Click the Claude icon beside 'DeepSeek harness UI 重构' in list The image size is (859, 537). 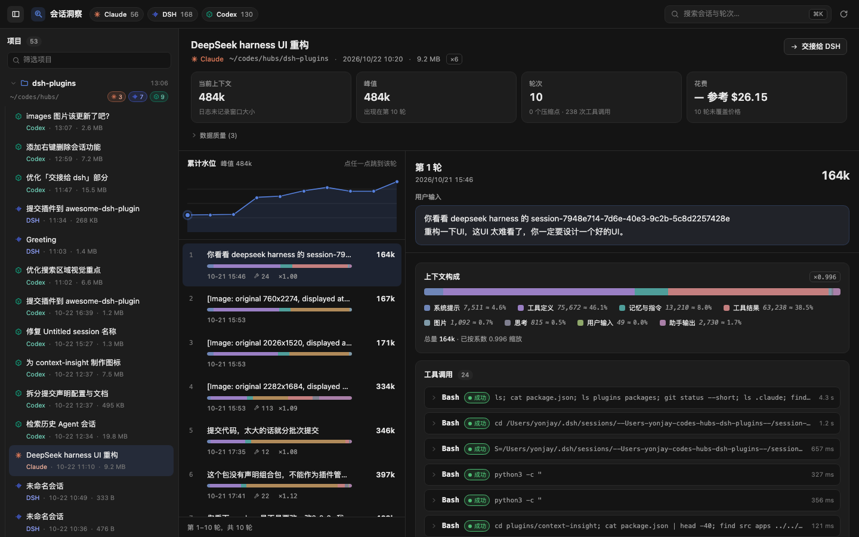pyautogui.click(x=18, y=455)
